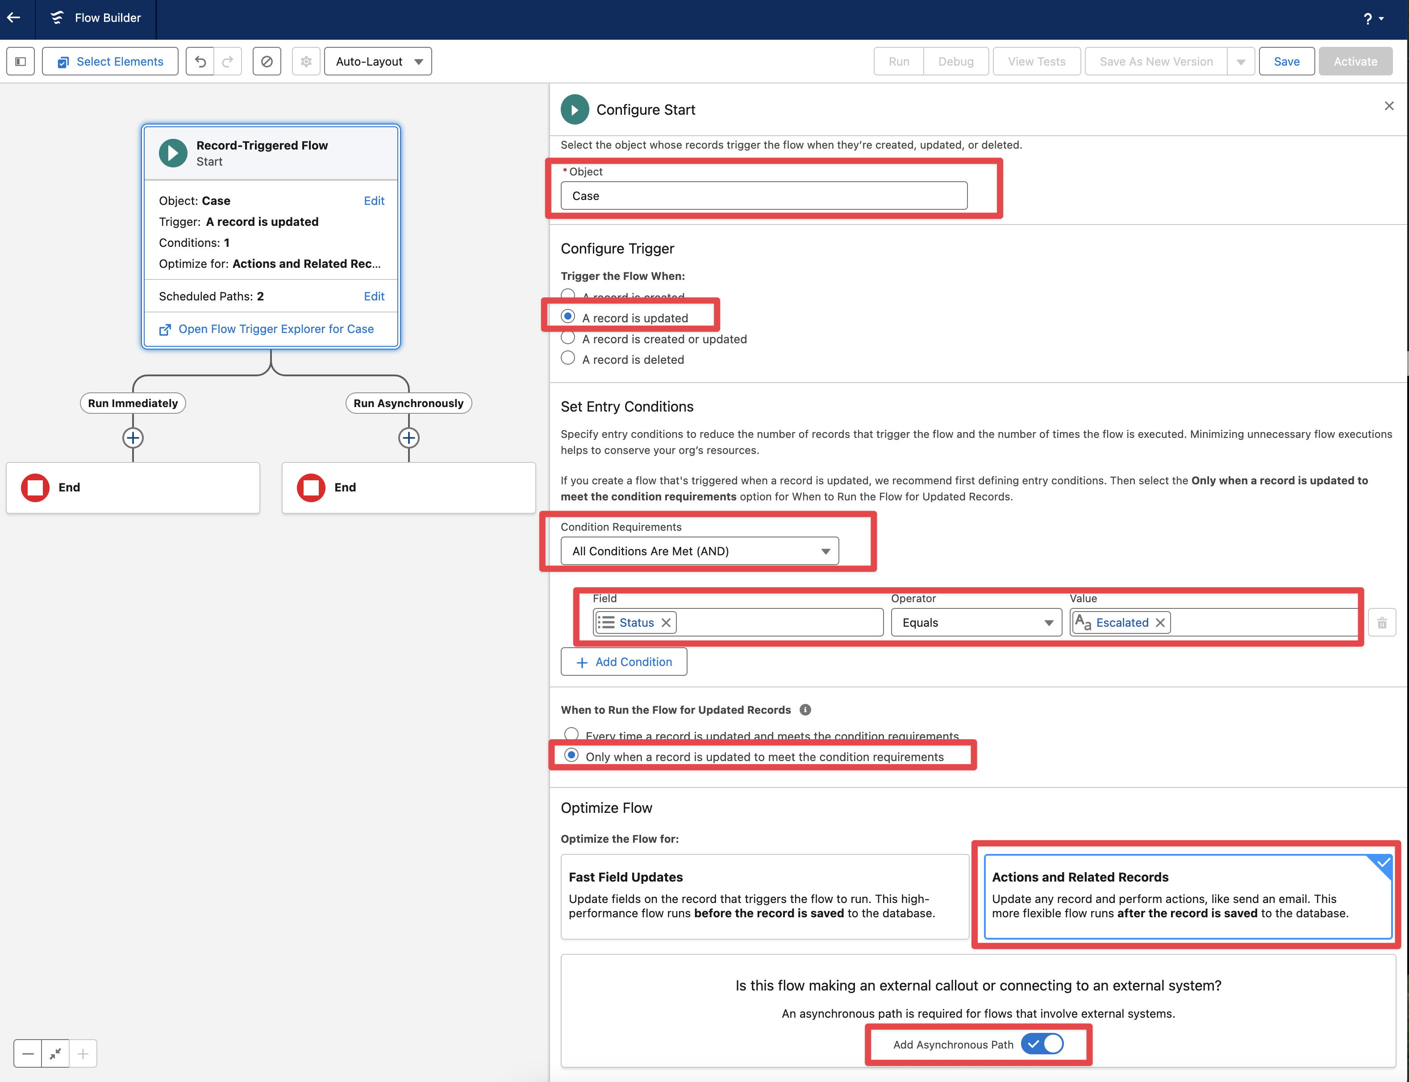Expand Condition Requirements combo box
This screenshot has width=1409, height=1082.
(700, 551)
